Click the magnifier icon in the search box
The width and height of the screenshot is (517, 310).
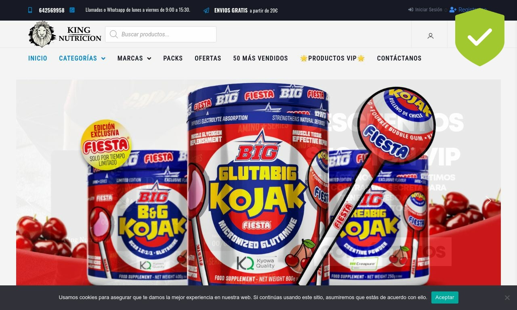point(114,34)
